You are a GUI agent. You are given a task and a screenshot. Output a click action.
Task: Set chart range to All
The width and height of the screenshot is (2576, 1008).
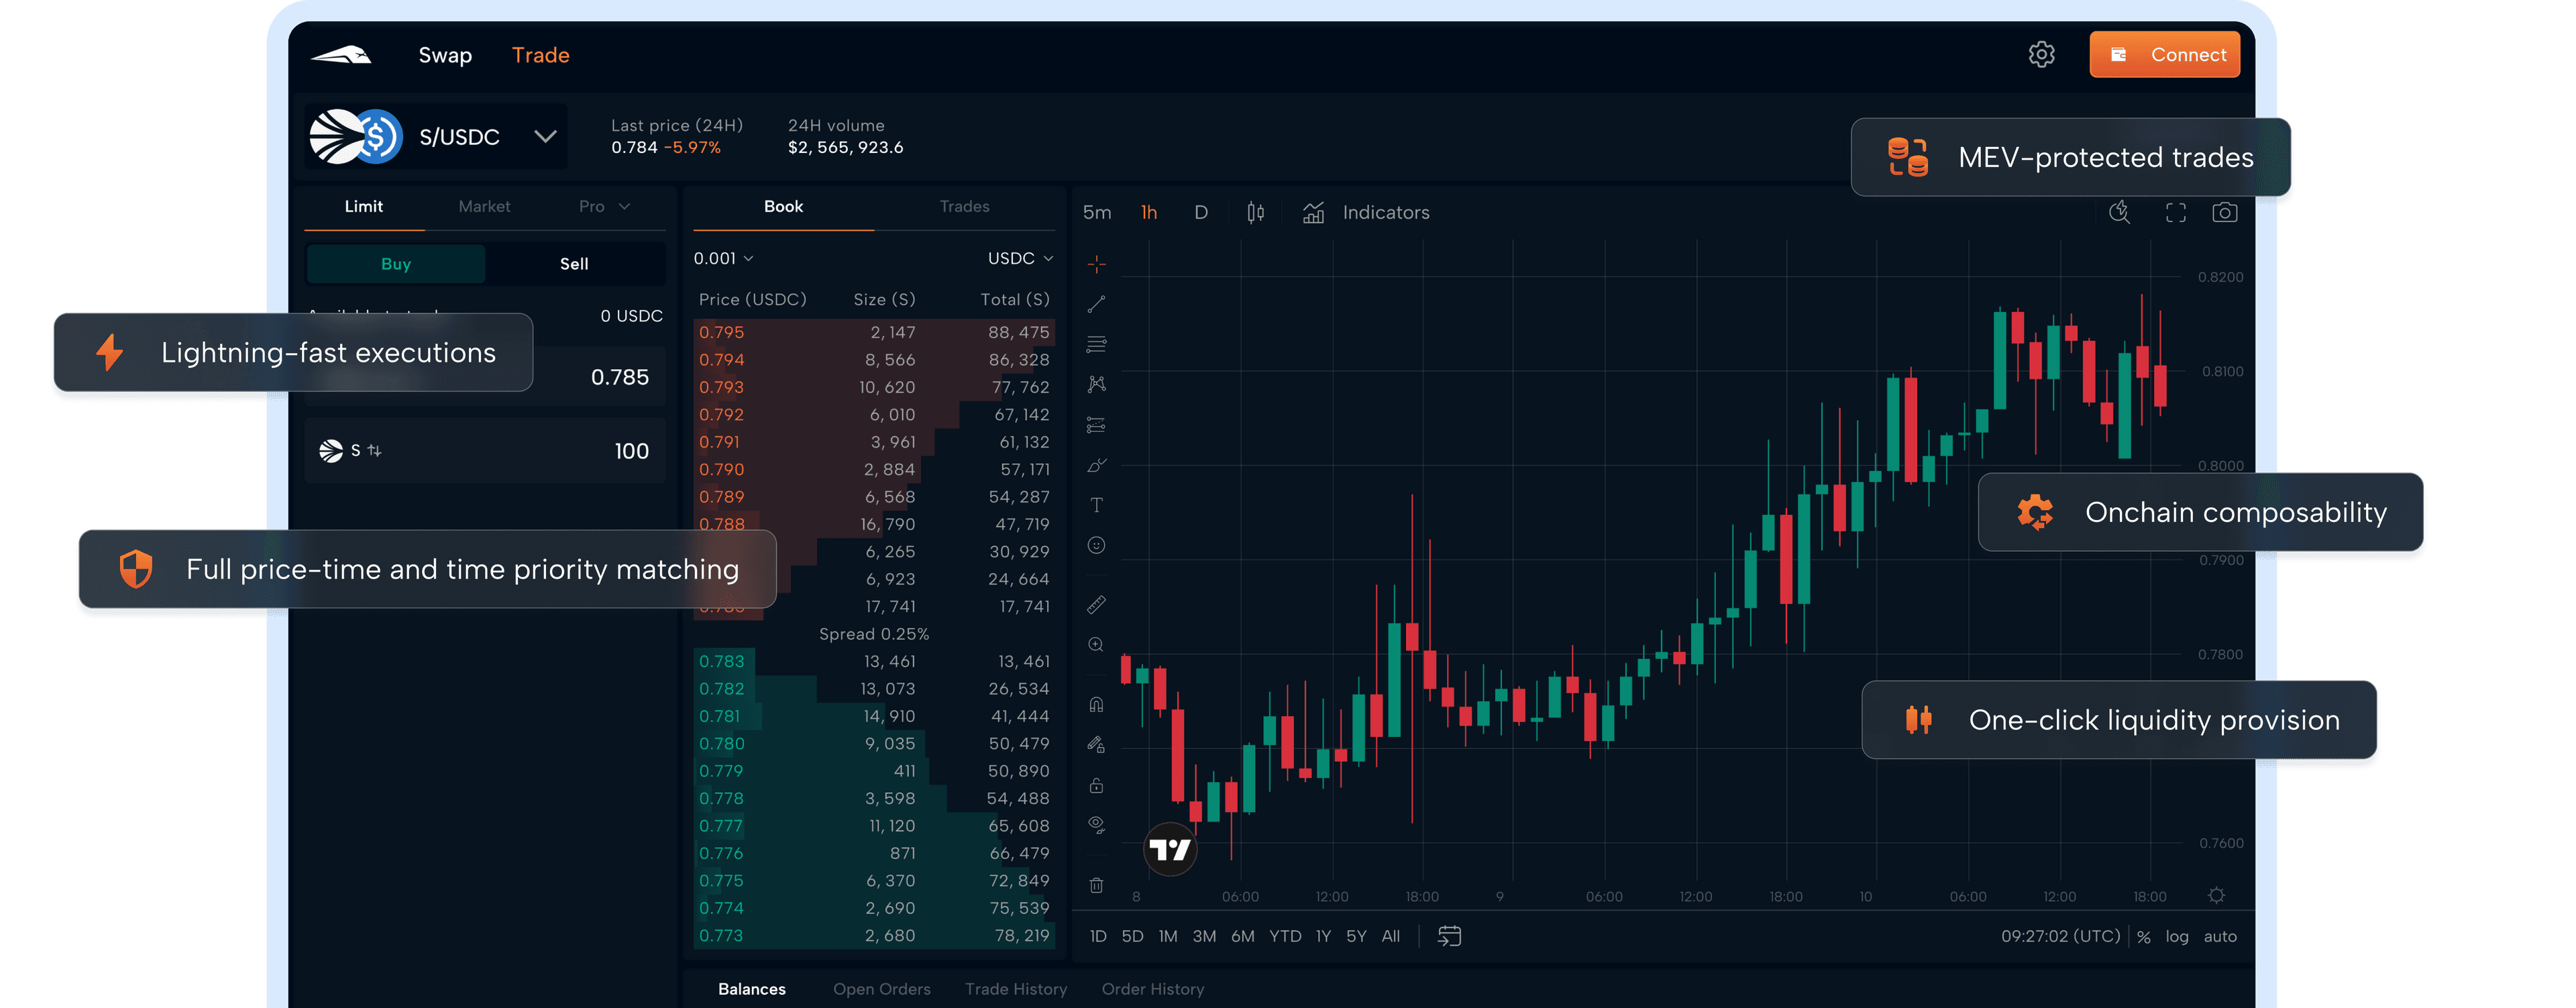(1390, 937)
